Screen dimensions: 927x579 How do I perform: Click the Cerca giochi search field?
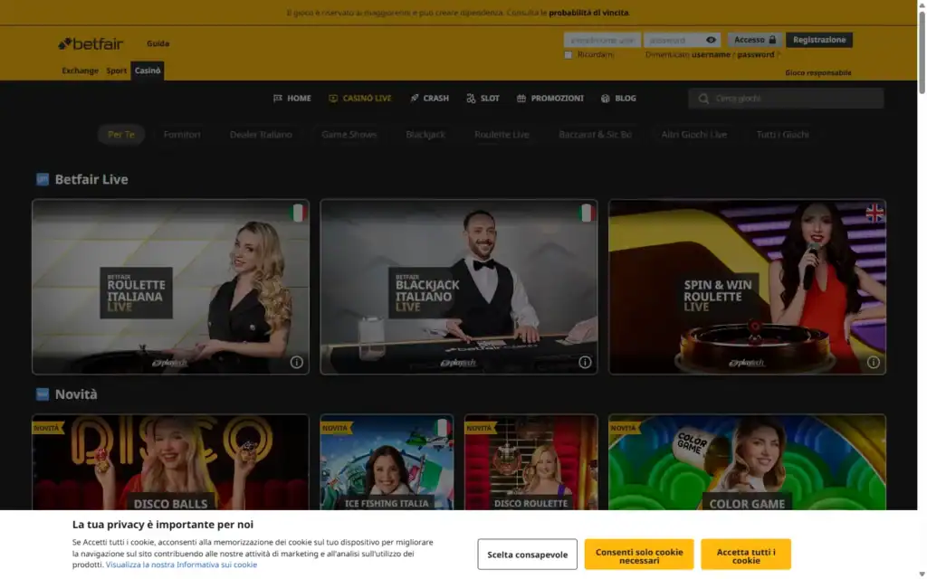coord(786,99)
